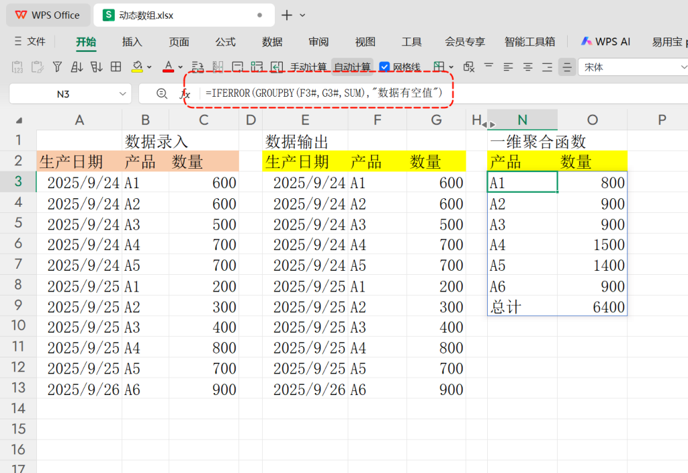Switch to the WPS Office home tab
The image size is (688, 473).
pyautogui.click(x=48, y=15)
